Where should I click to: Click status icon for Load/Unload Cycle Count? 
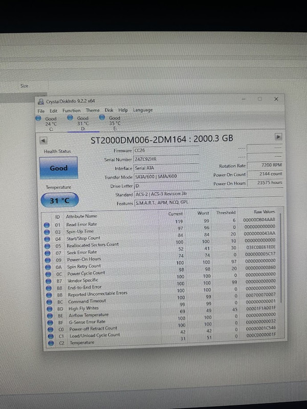click(x=51, y=336)
